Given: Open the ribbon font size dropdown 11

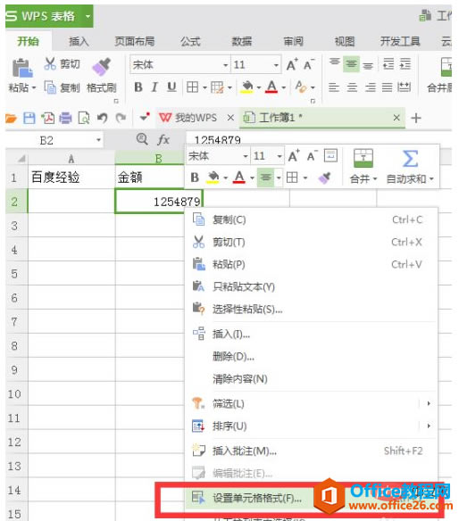Looking at the screenshot, I should (x=276, y=65).
